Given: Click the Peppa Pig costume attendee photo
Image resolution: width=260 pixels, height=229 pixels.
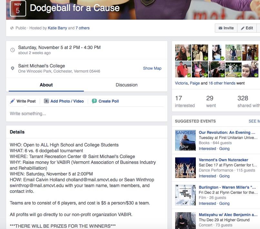Looking at the screenshot, I should tap(200, 69).
